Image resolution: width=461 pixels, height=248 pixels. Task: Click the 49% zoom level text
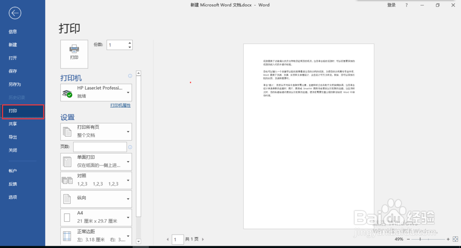coord(399,239)
